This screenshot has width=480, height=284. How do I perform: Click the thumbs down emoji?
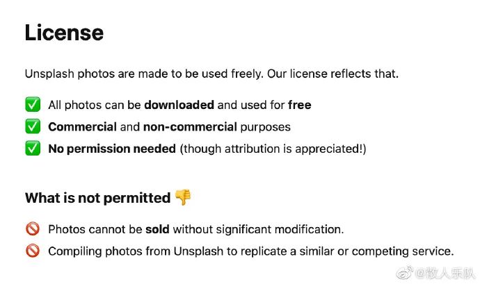coord(183,197)
